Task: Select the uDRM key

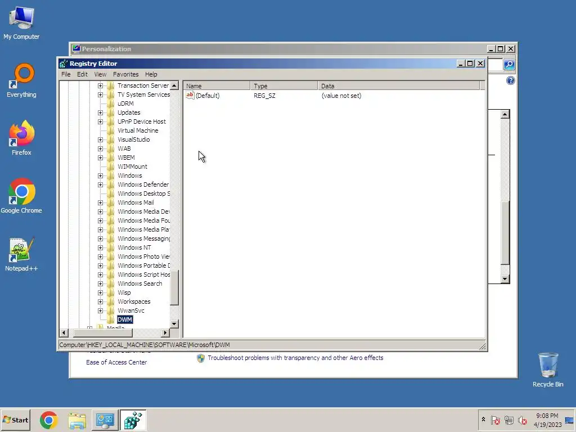Action: [125, 103]
